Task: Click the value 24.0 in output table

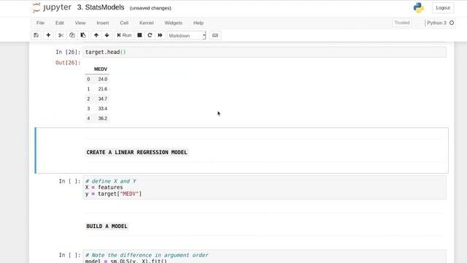Action: [103, 80]
